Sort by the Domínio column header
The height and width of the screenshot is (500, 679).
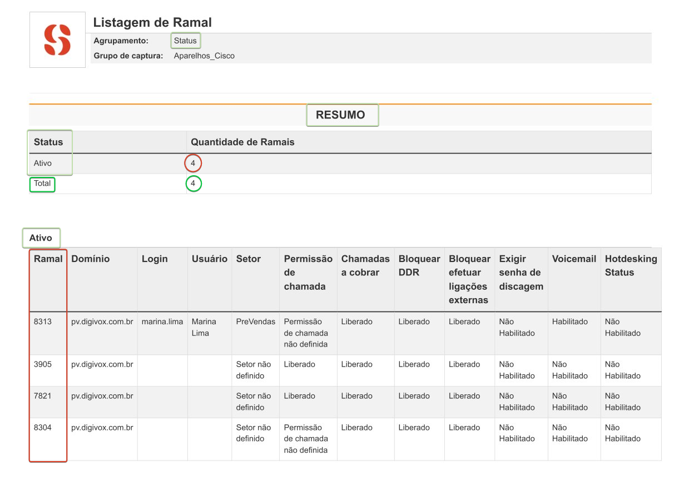87,259
